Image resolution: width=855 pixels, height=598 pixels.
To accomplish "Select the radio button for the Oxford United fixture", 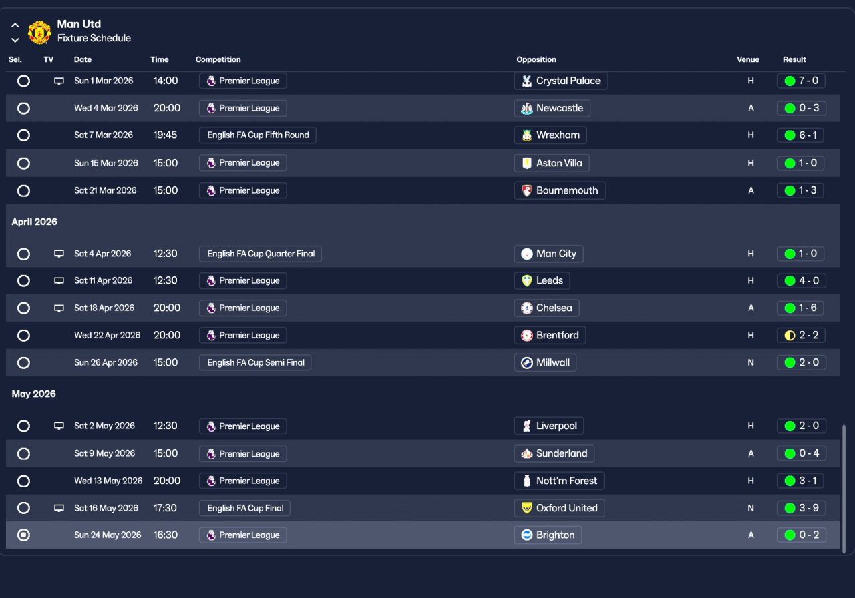I will pyautogui.click(x=23, y=508).
